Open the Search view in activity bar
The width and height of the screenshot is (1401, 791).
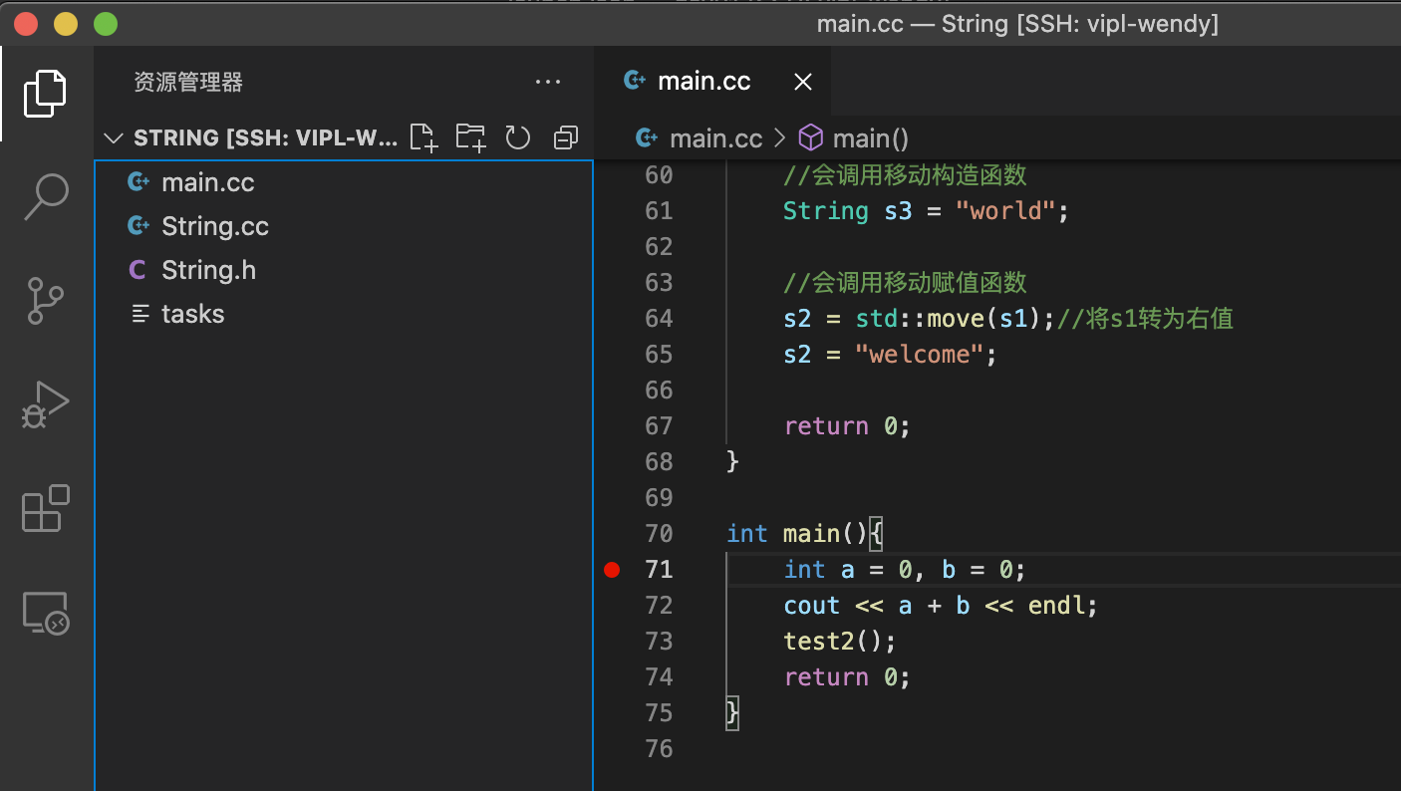tap(46, 196)
